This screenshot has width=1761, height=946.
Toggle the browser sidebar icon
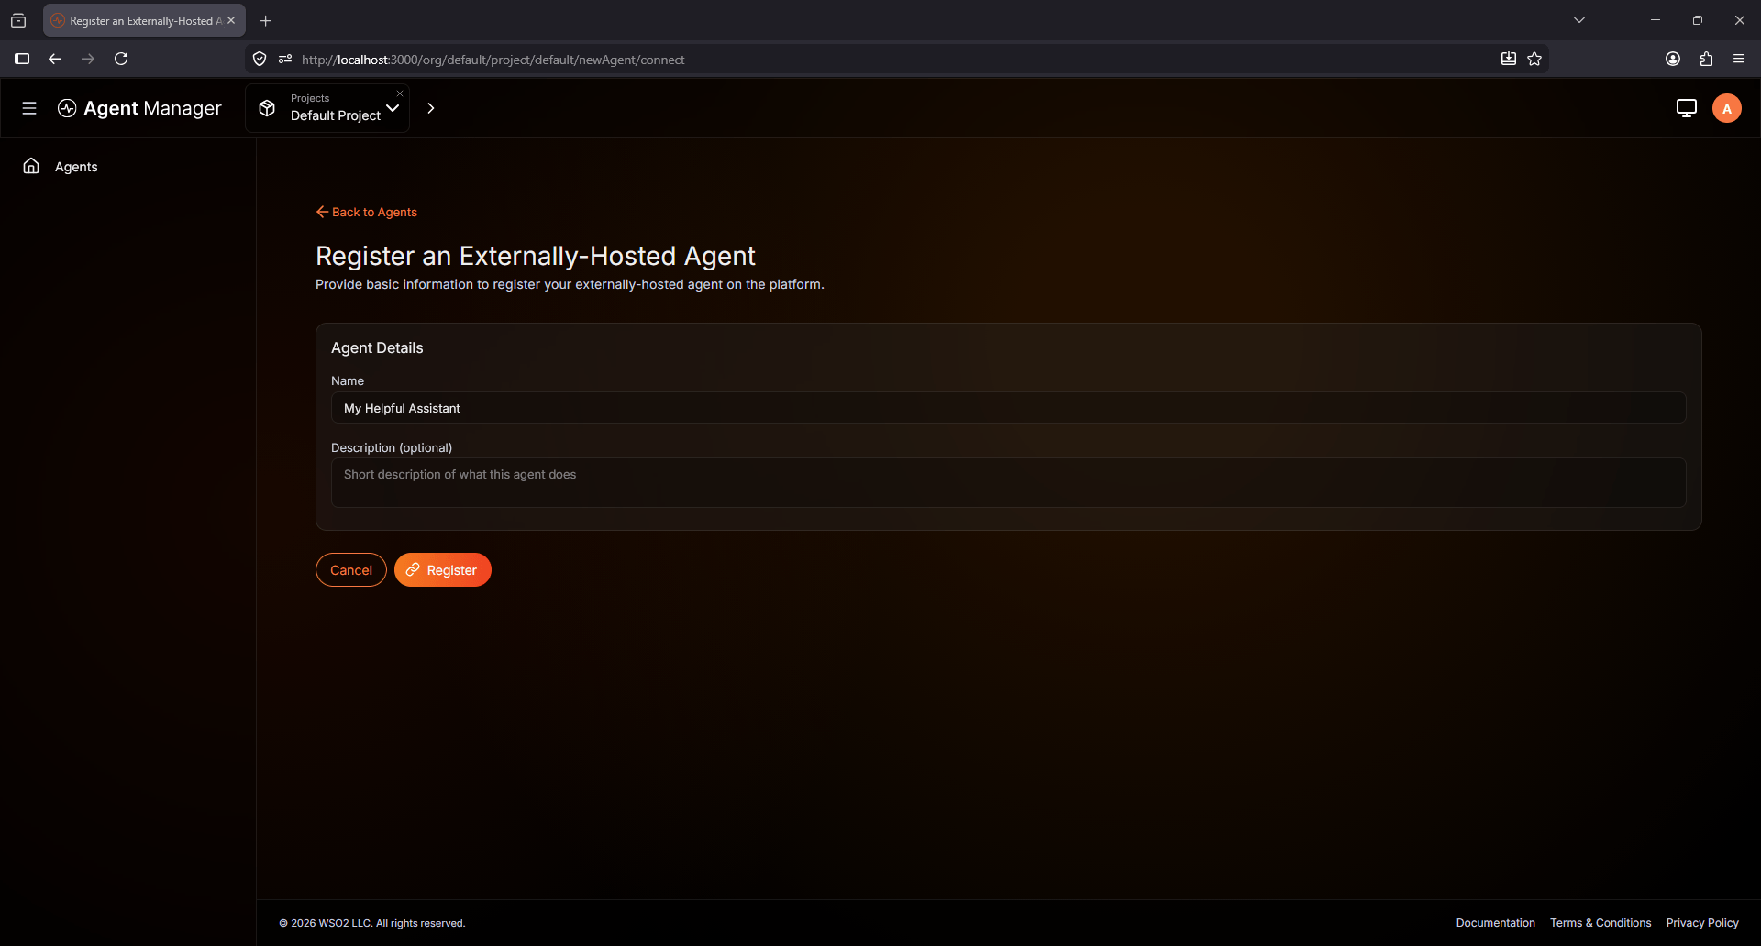22,59
